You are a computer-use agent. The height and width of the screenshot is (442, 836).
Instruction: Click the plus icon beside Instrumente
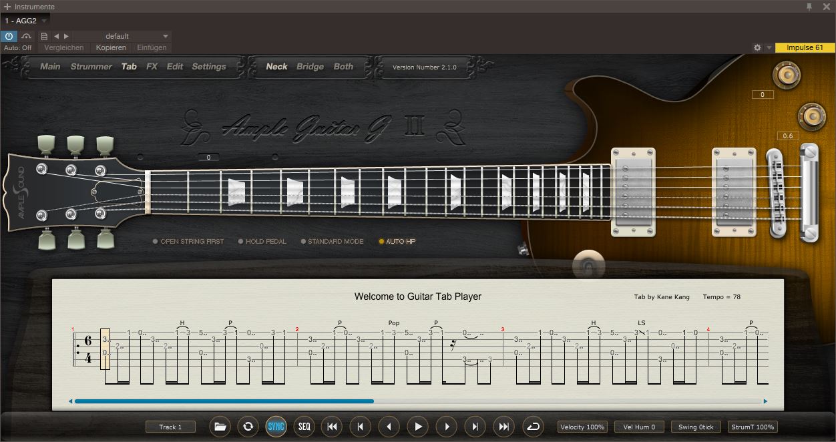point(7,7)
